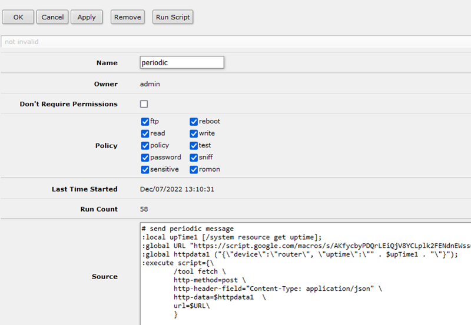Uncheck the ftp policy
The width and height of the screenshot is (471, 325).
tap(145, 122)
